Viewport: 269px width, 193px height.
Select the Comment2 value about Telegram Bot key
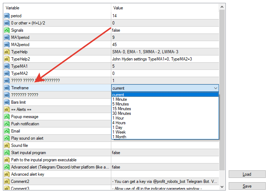pyautogui.click(x=165, y=181)
